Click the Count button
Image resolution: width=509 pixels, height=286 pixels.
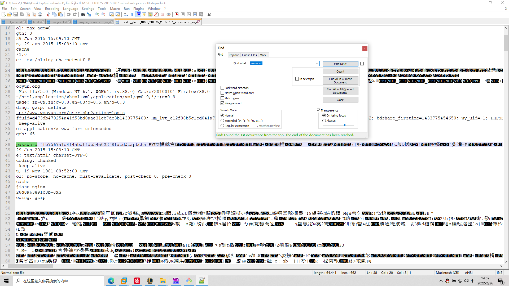(x=340, y=71)
